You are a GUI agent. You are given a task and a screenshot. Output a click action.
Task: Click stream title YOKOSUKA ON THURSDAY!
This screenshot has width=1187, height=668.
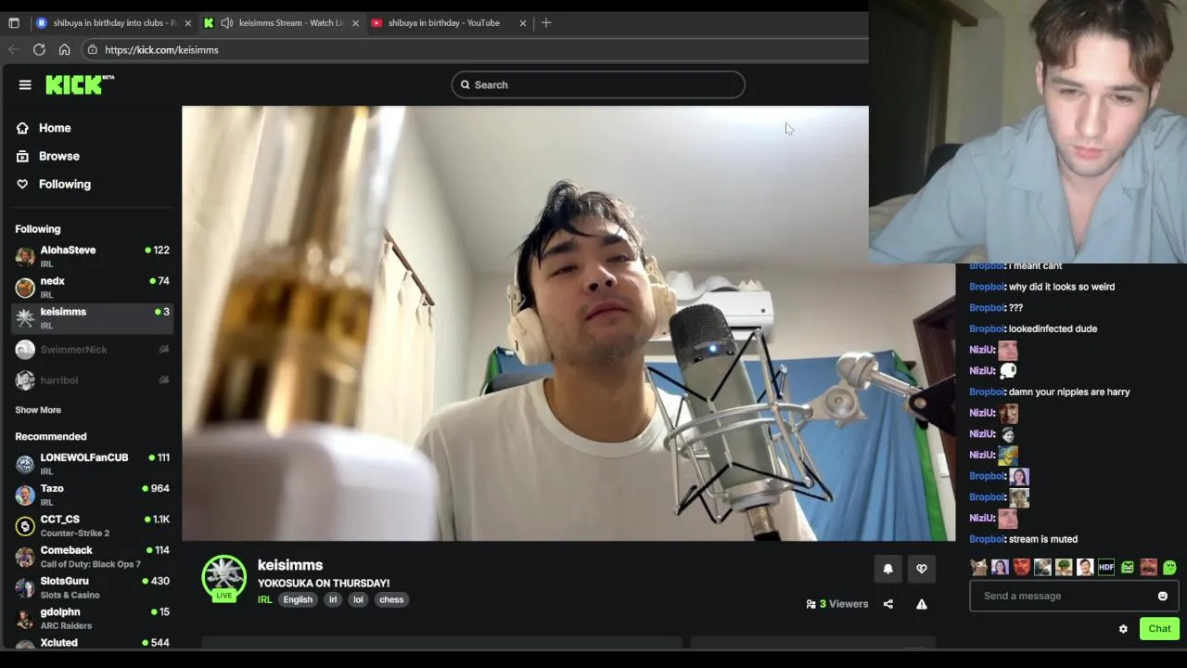pos(324,583)
